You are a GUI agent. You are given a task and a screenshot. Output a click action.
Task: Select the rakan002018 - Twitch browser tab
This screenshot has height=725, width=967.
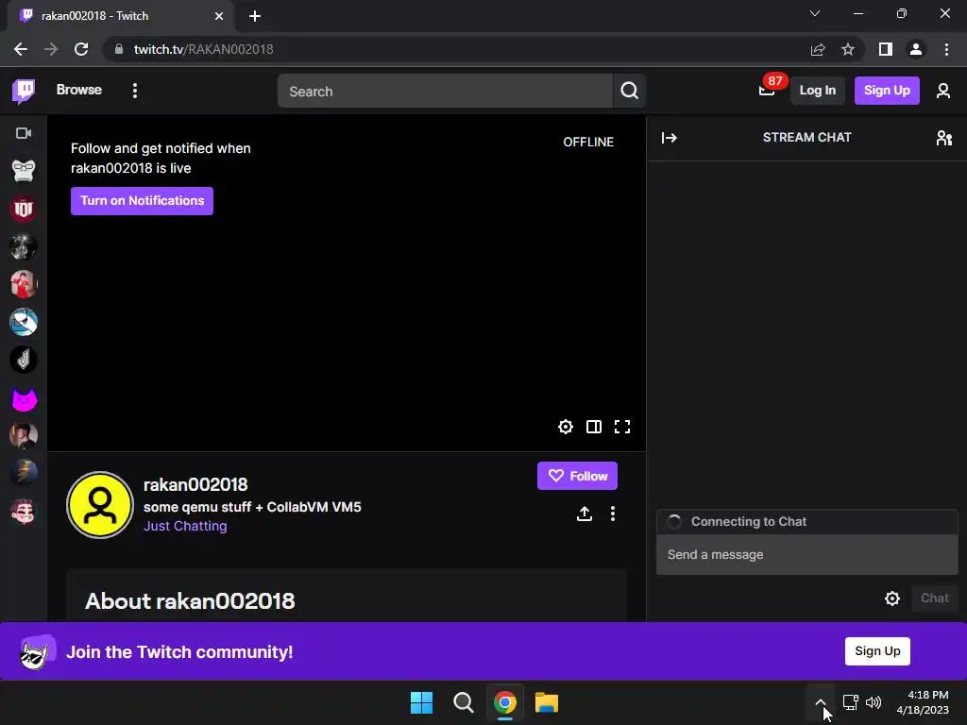[x=120, y=16]
